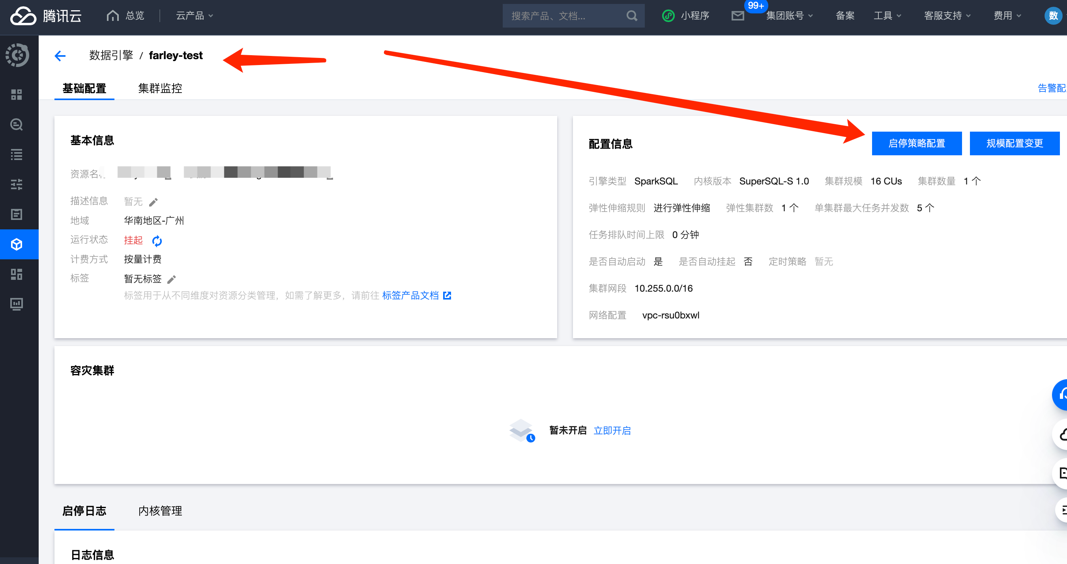Switch to the 集群监控 tab
The width and height of the screenshot is (1067, 564).
pyautogui.click(x=160, y=88)
